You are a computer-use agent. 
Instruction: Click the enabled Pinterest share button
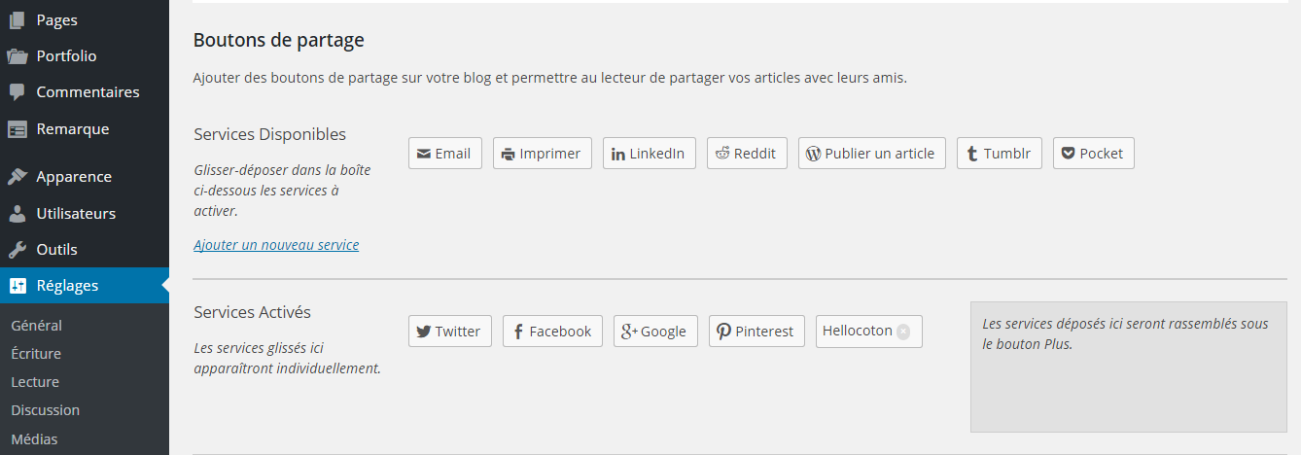[756, 332]
